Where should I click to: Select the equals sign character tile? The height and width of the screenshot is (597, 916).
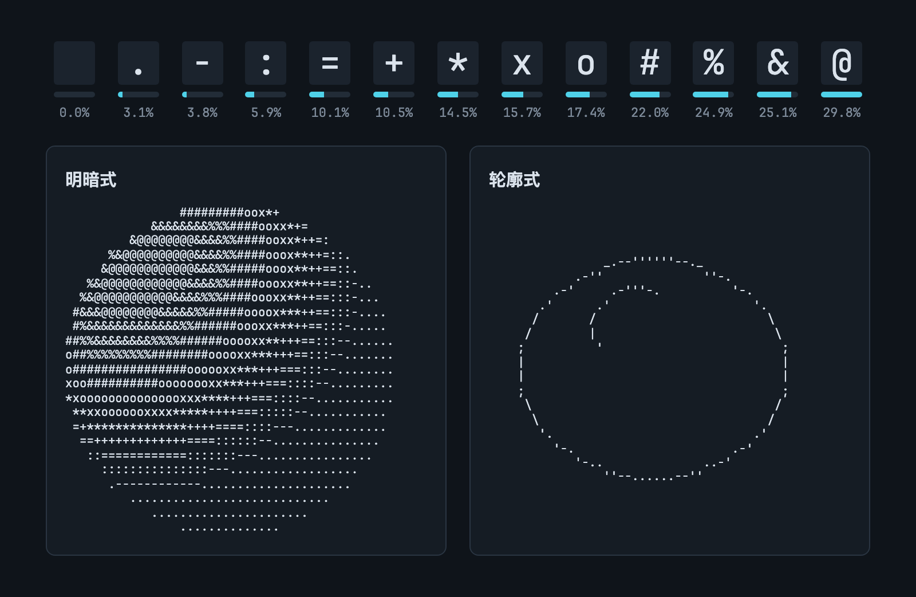click(x=330, y=63)
